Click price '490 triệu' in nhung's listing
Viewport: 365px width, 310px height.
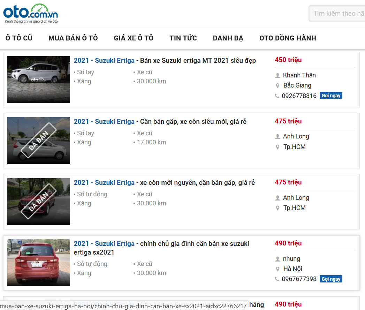pyautogui.click(x=288, y=243)
